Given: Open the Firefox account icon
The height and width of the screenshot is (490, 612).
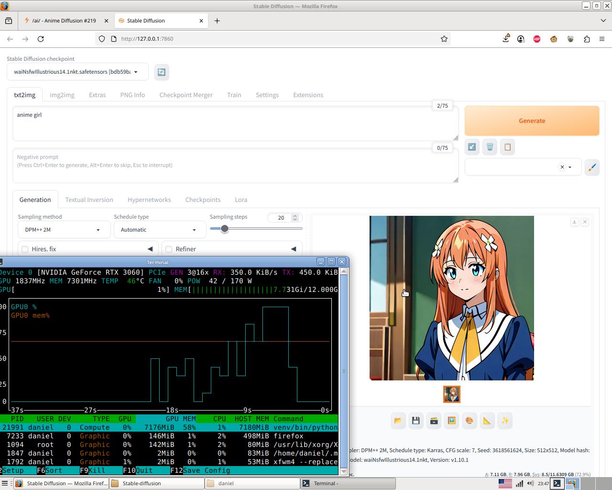Looking at the screenshot, I should [521, 39].
